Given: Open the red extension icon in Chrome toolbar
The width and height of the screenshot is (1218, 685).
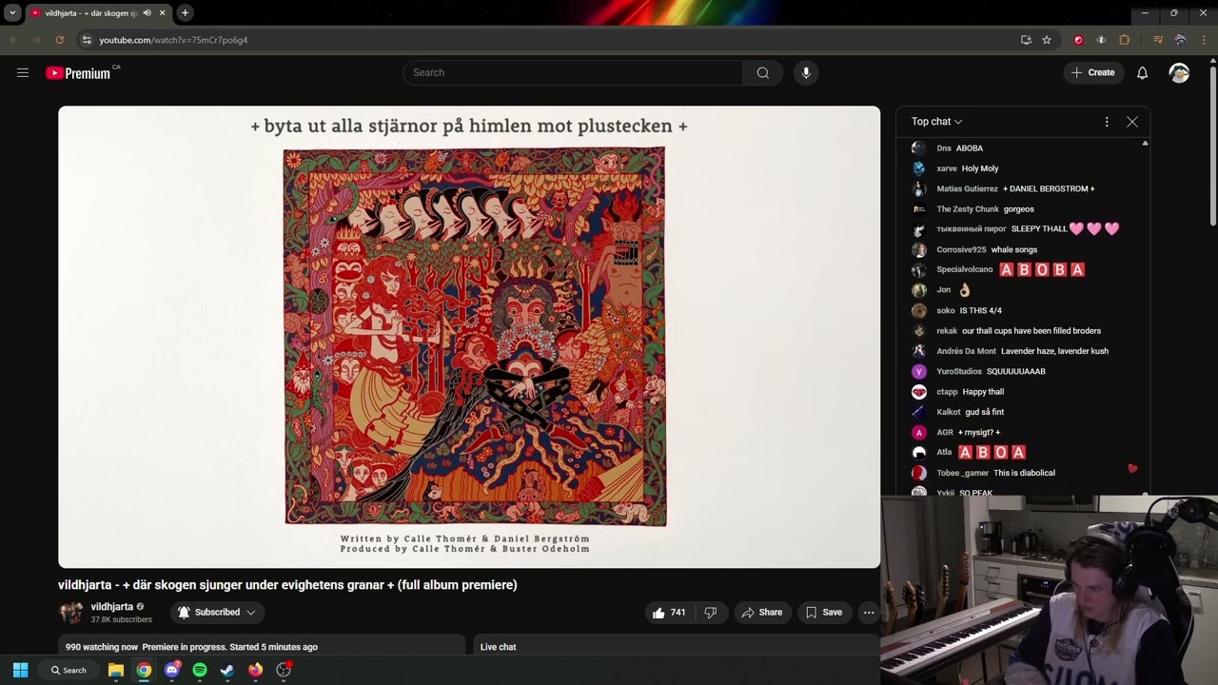Looking at the screenshot, I should (1078, 40).
